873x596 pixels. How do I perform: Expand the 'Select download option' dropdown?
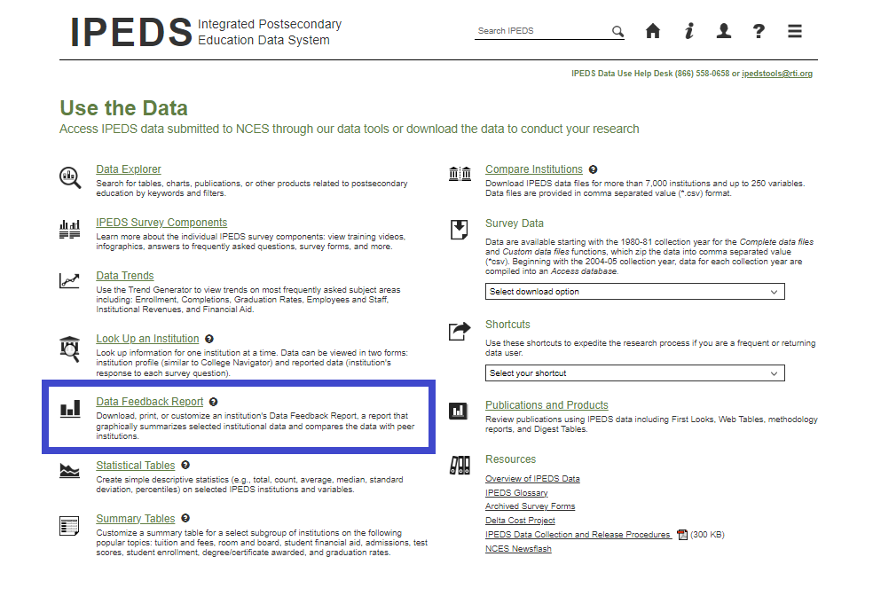click(634, 292)
